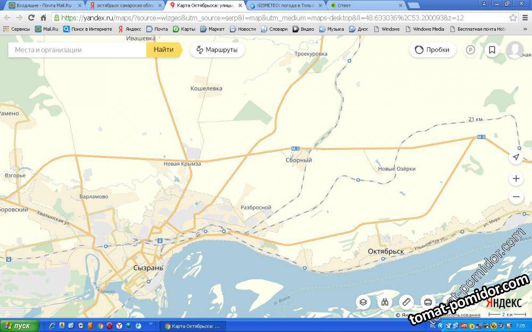Reload the page with the refresh icon
This screenshot has height=332, width=532.
pos(31,18)
